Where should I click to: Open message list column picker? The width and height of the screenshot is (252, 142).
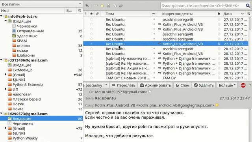point(248,14)
